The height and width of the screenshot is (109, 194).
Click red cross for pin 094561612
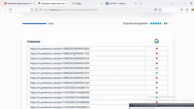tap(157, 58)
